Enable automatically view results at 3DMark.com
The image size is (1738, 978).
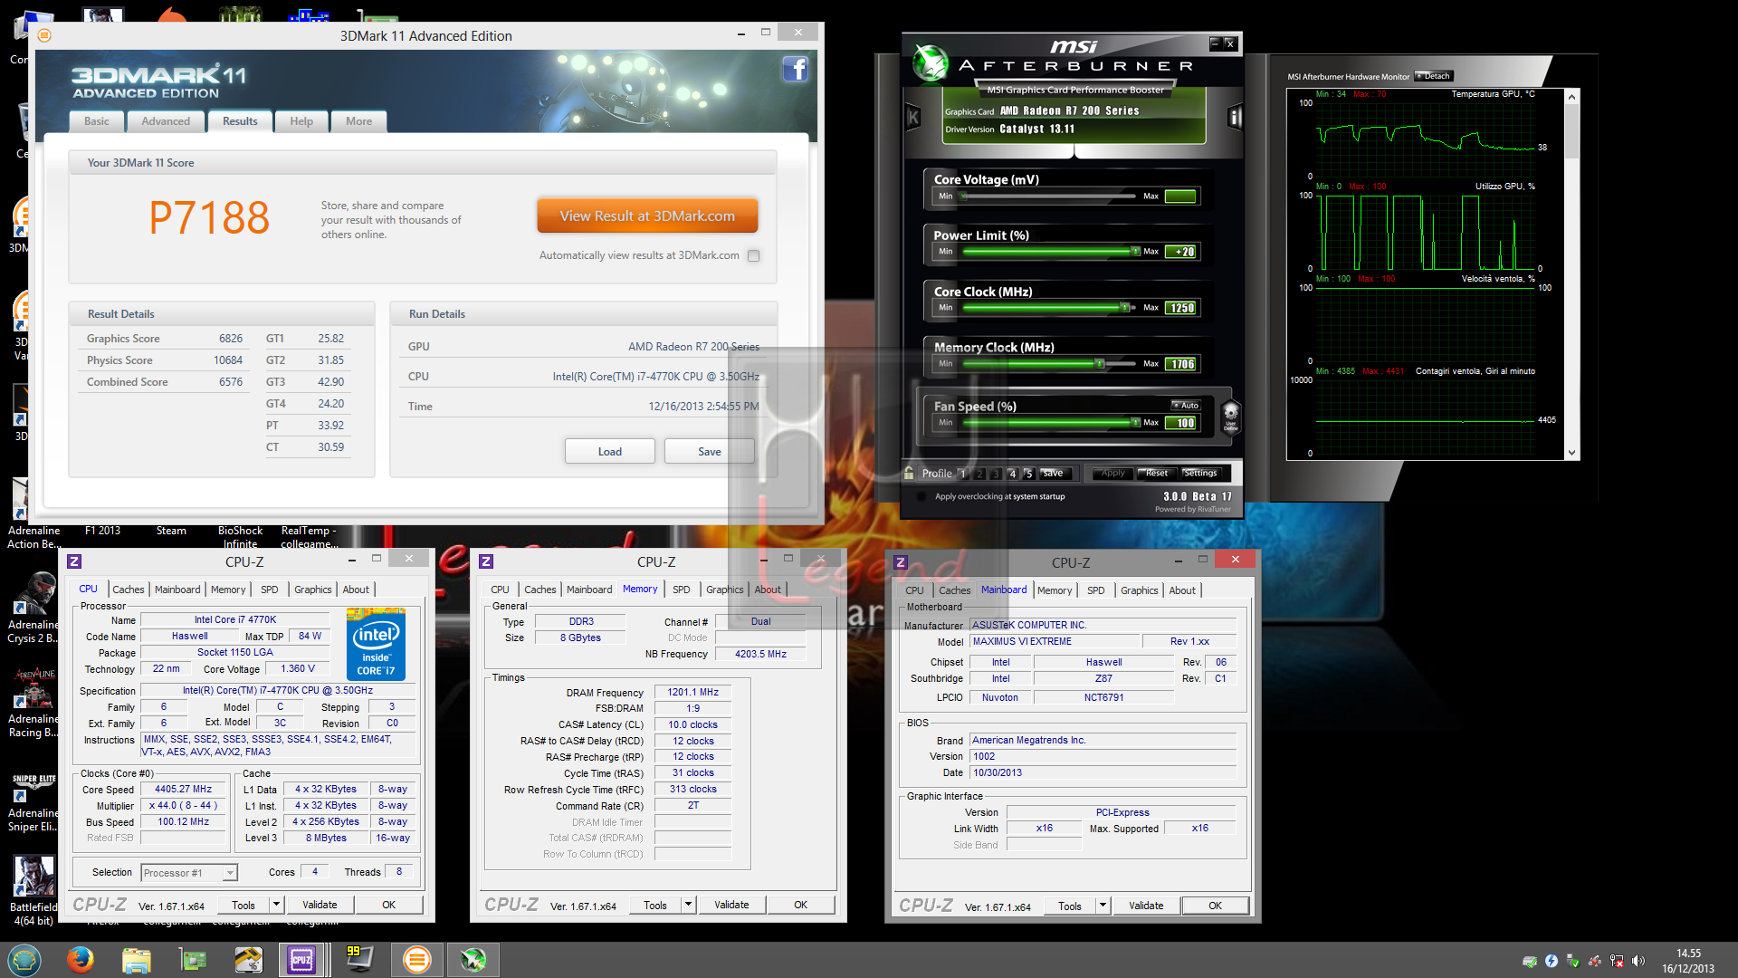tap(753, 255)
